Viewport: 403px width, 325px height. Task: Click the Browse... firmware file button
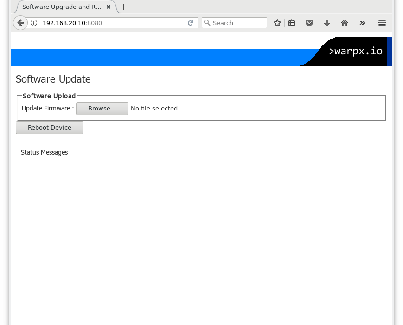(102, 108)
